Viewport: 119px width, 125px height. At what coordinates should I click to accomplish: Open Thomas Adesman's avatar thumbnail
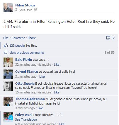[8, 102]
